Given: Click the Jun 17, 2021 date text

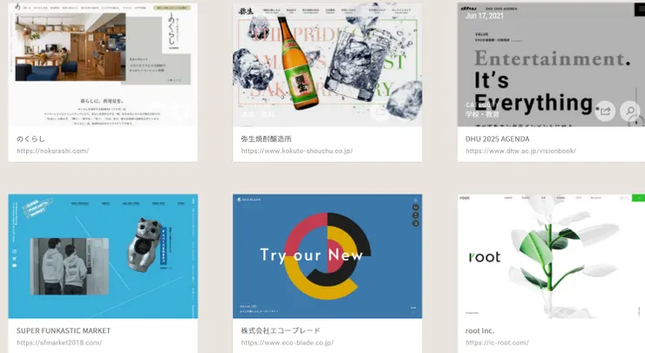Looking at the screenshot, I should point(484,16).
